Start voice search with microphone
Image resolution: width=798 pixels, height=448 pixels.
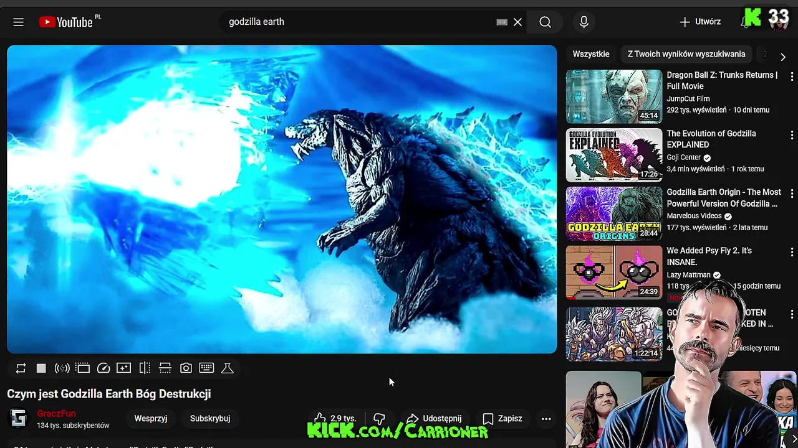point(584,22)
